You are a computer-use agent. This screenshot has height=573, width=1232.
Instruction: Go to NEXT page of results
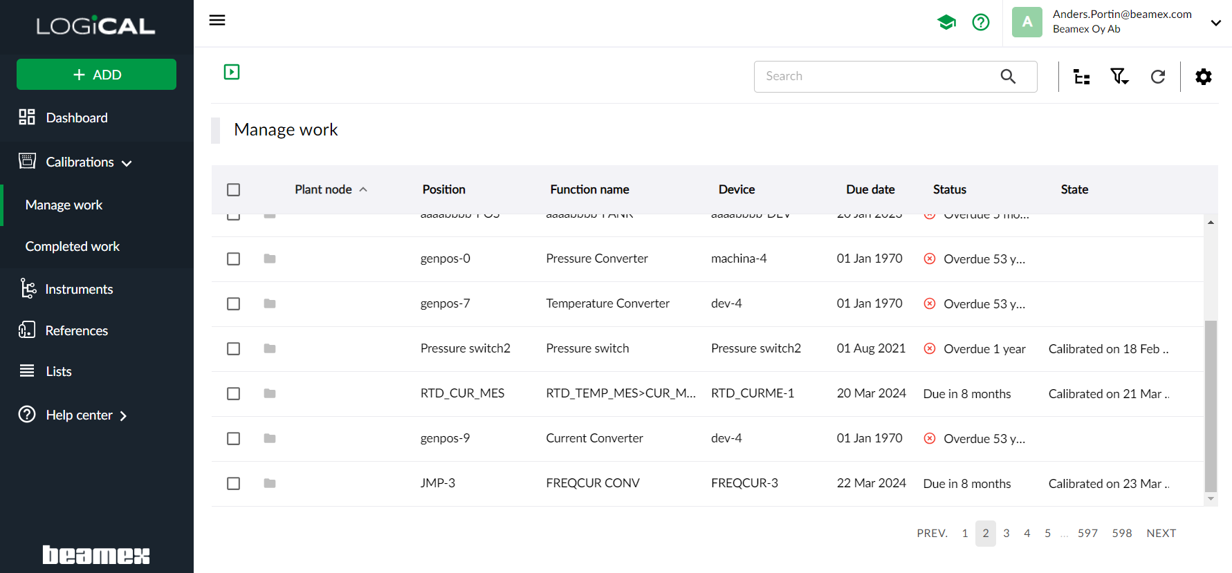(1161, 533)
